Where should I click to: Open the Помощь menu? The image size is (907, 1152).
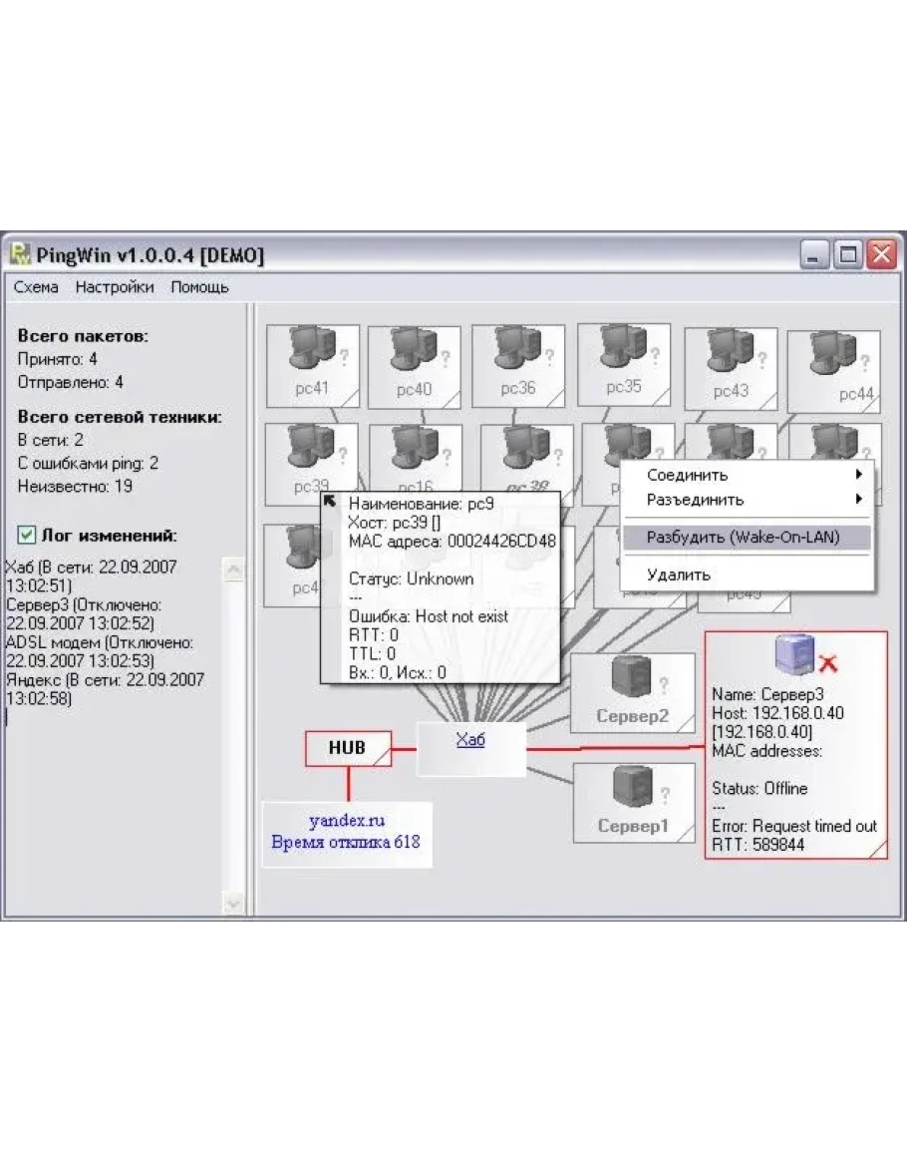point(199,287)
